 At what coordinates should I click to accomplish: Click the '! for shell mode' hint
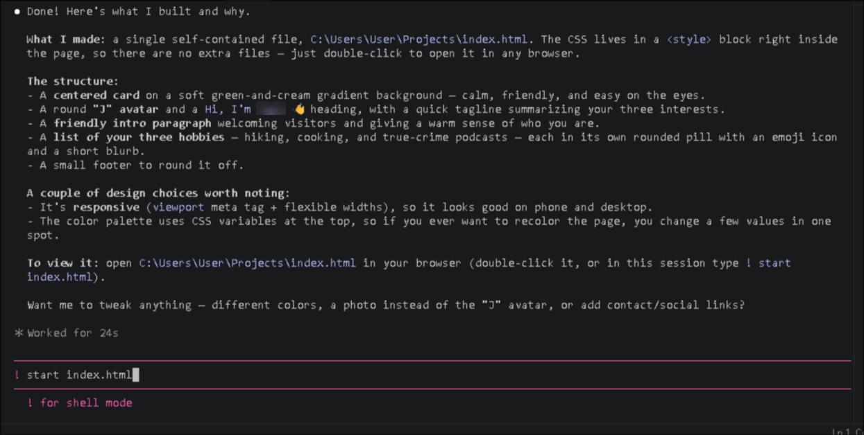click(x=80, y=403)
